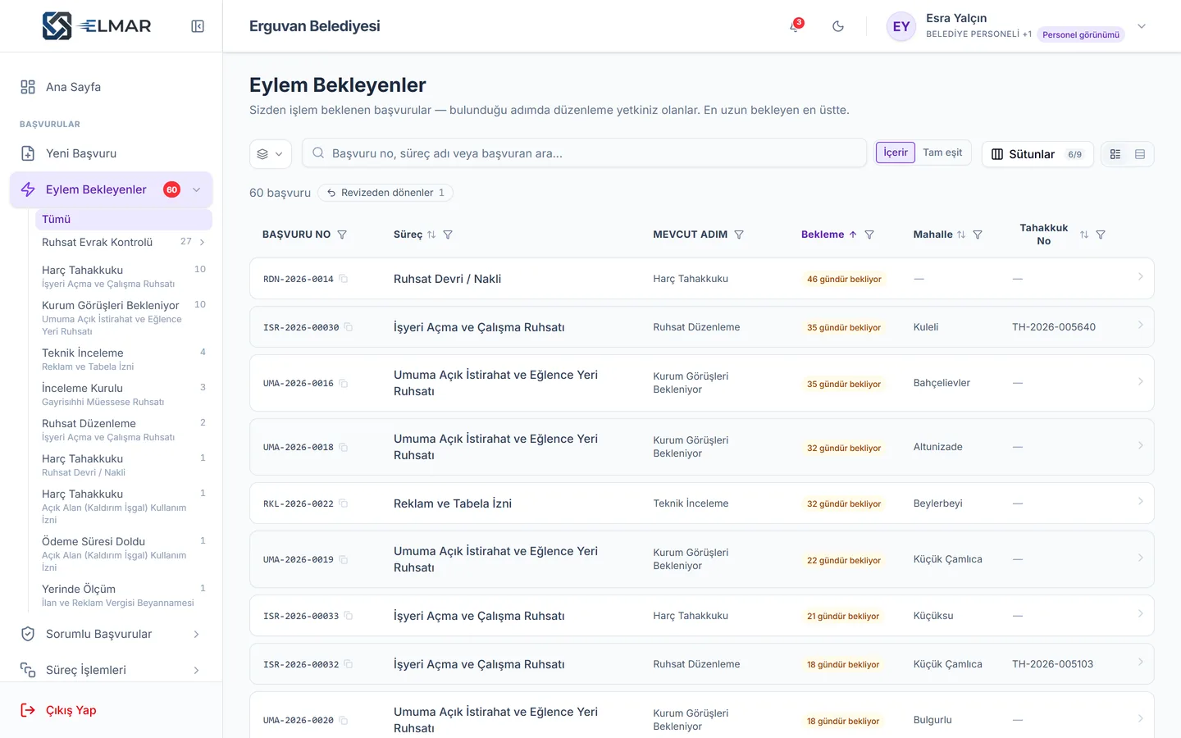1181x738 pixels.
Task: Open Teknik İnceleme sidebar filter
Action: coord(124,359)
